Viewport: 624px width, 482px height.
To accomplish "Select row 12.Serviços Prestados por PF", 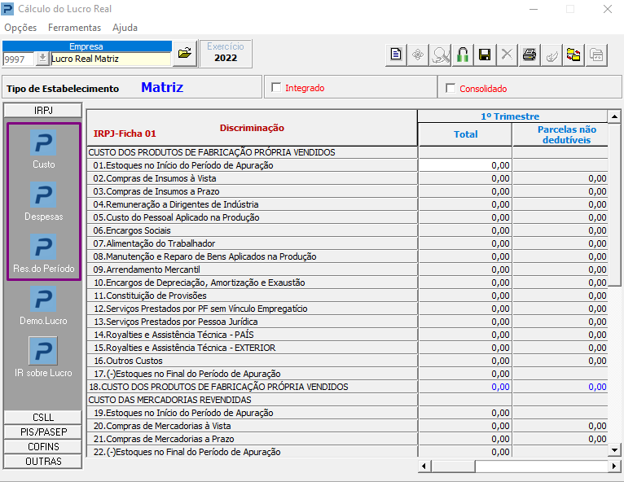I will (253, 309).
